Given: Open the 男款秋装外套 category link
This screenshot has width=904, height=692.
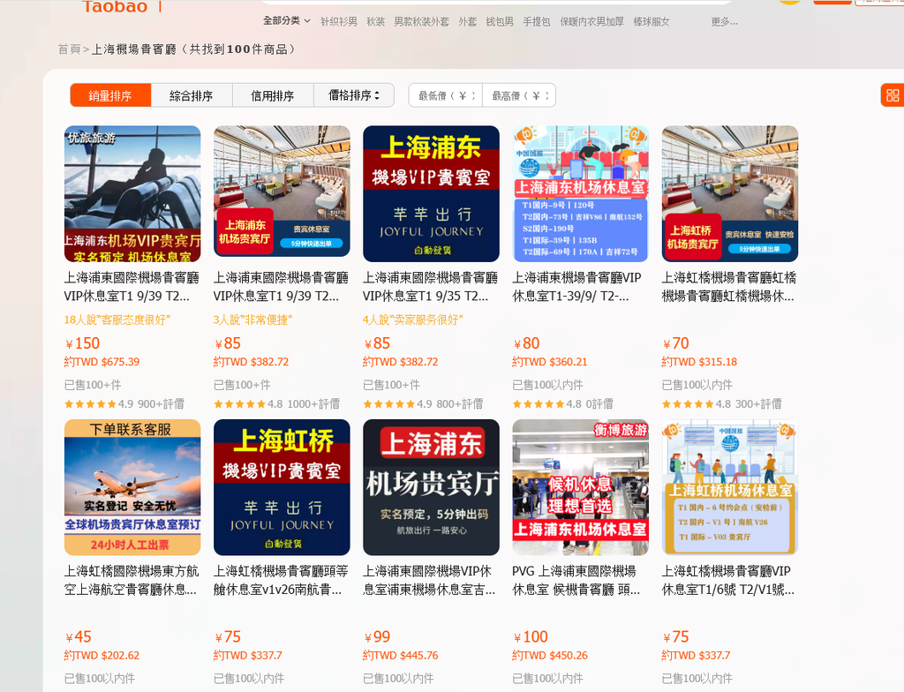Looking at the screenshot, I should point(421,21).
